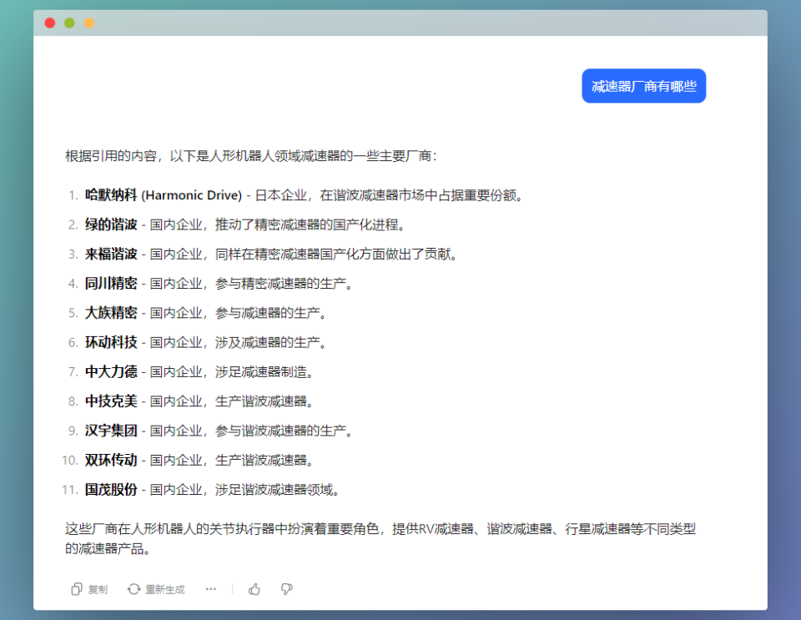Click the green zoom traffic light

68,23
